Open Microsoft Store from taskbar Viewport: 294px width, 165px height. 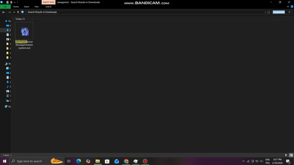coord(107,161)
